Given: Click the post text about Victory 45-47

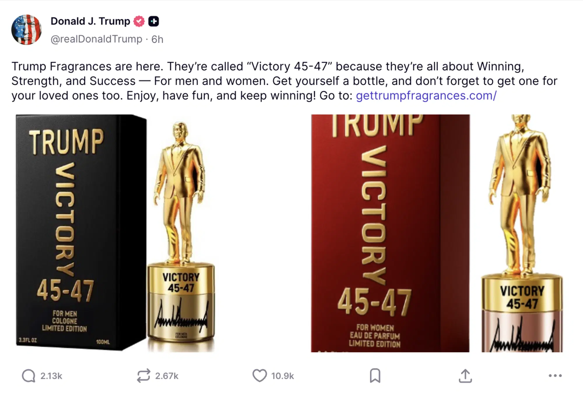Looking at the screenshot, I should click(x=285, y=81).
